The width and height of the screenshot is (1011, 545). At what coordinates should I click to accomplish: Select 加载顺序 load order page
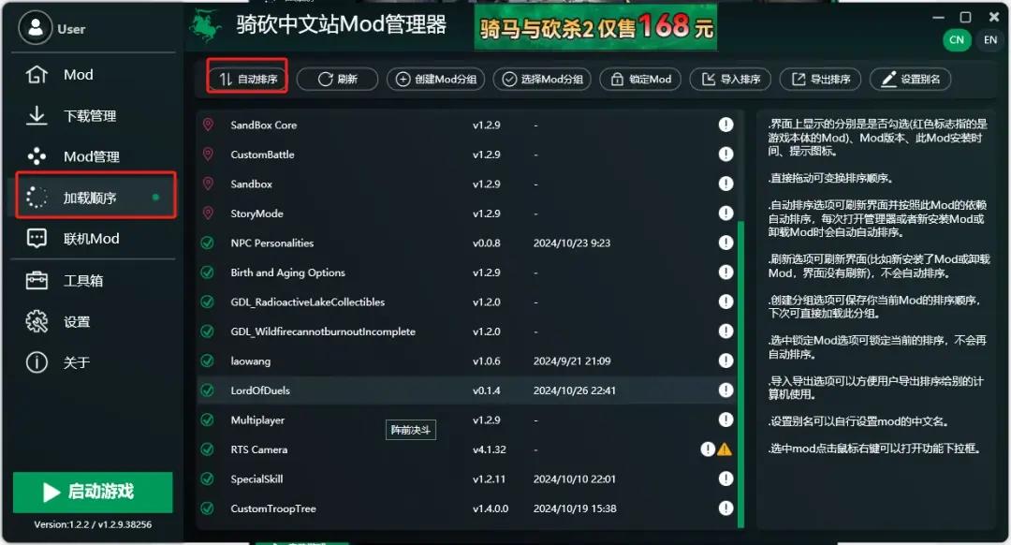[x=95, y=198]
